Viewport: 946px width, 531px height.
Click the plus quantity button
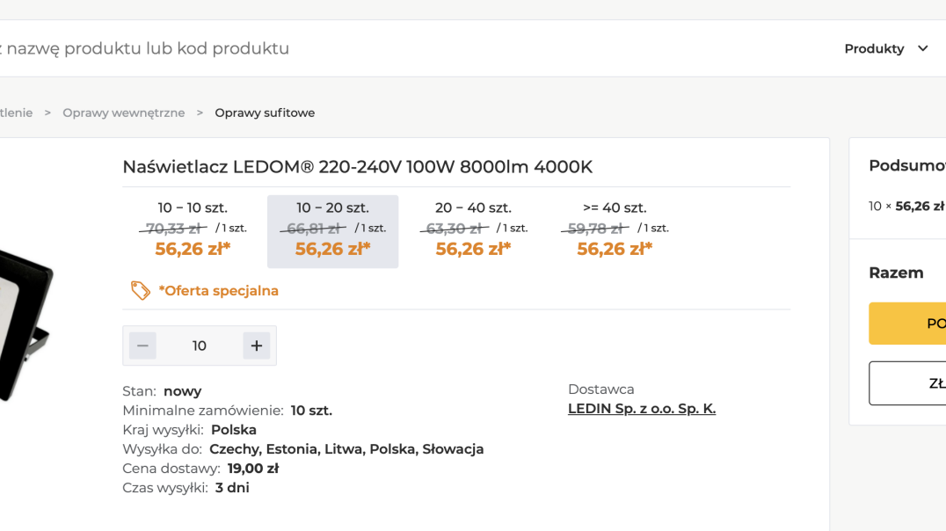[257, 346]
